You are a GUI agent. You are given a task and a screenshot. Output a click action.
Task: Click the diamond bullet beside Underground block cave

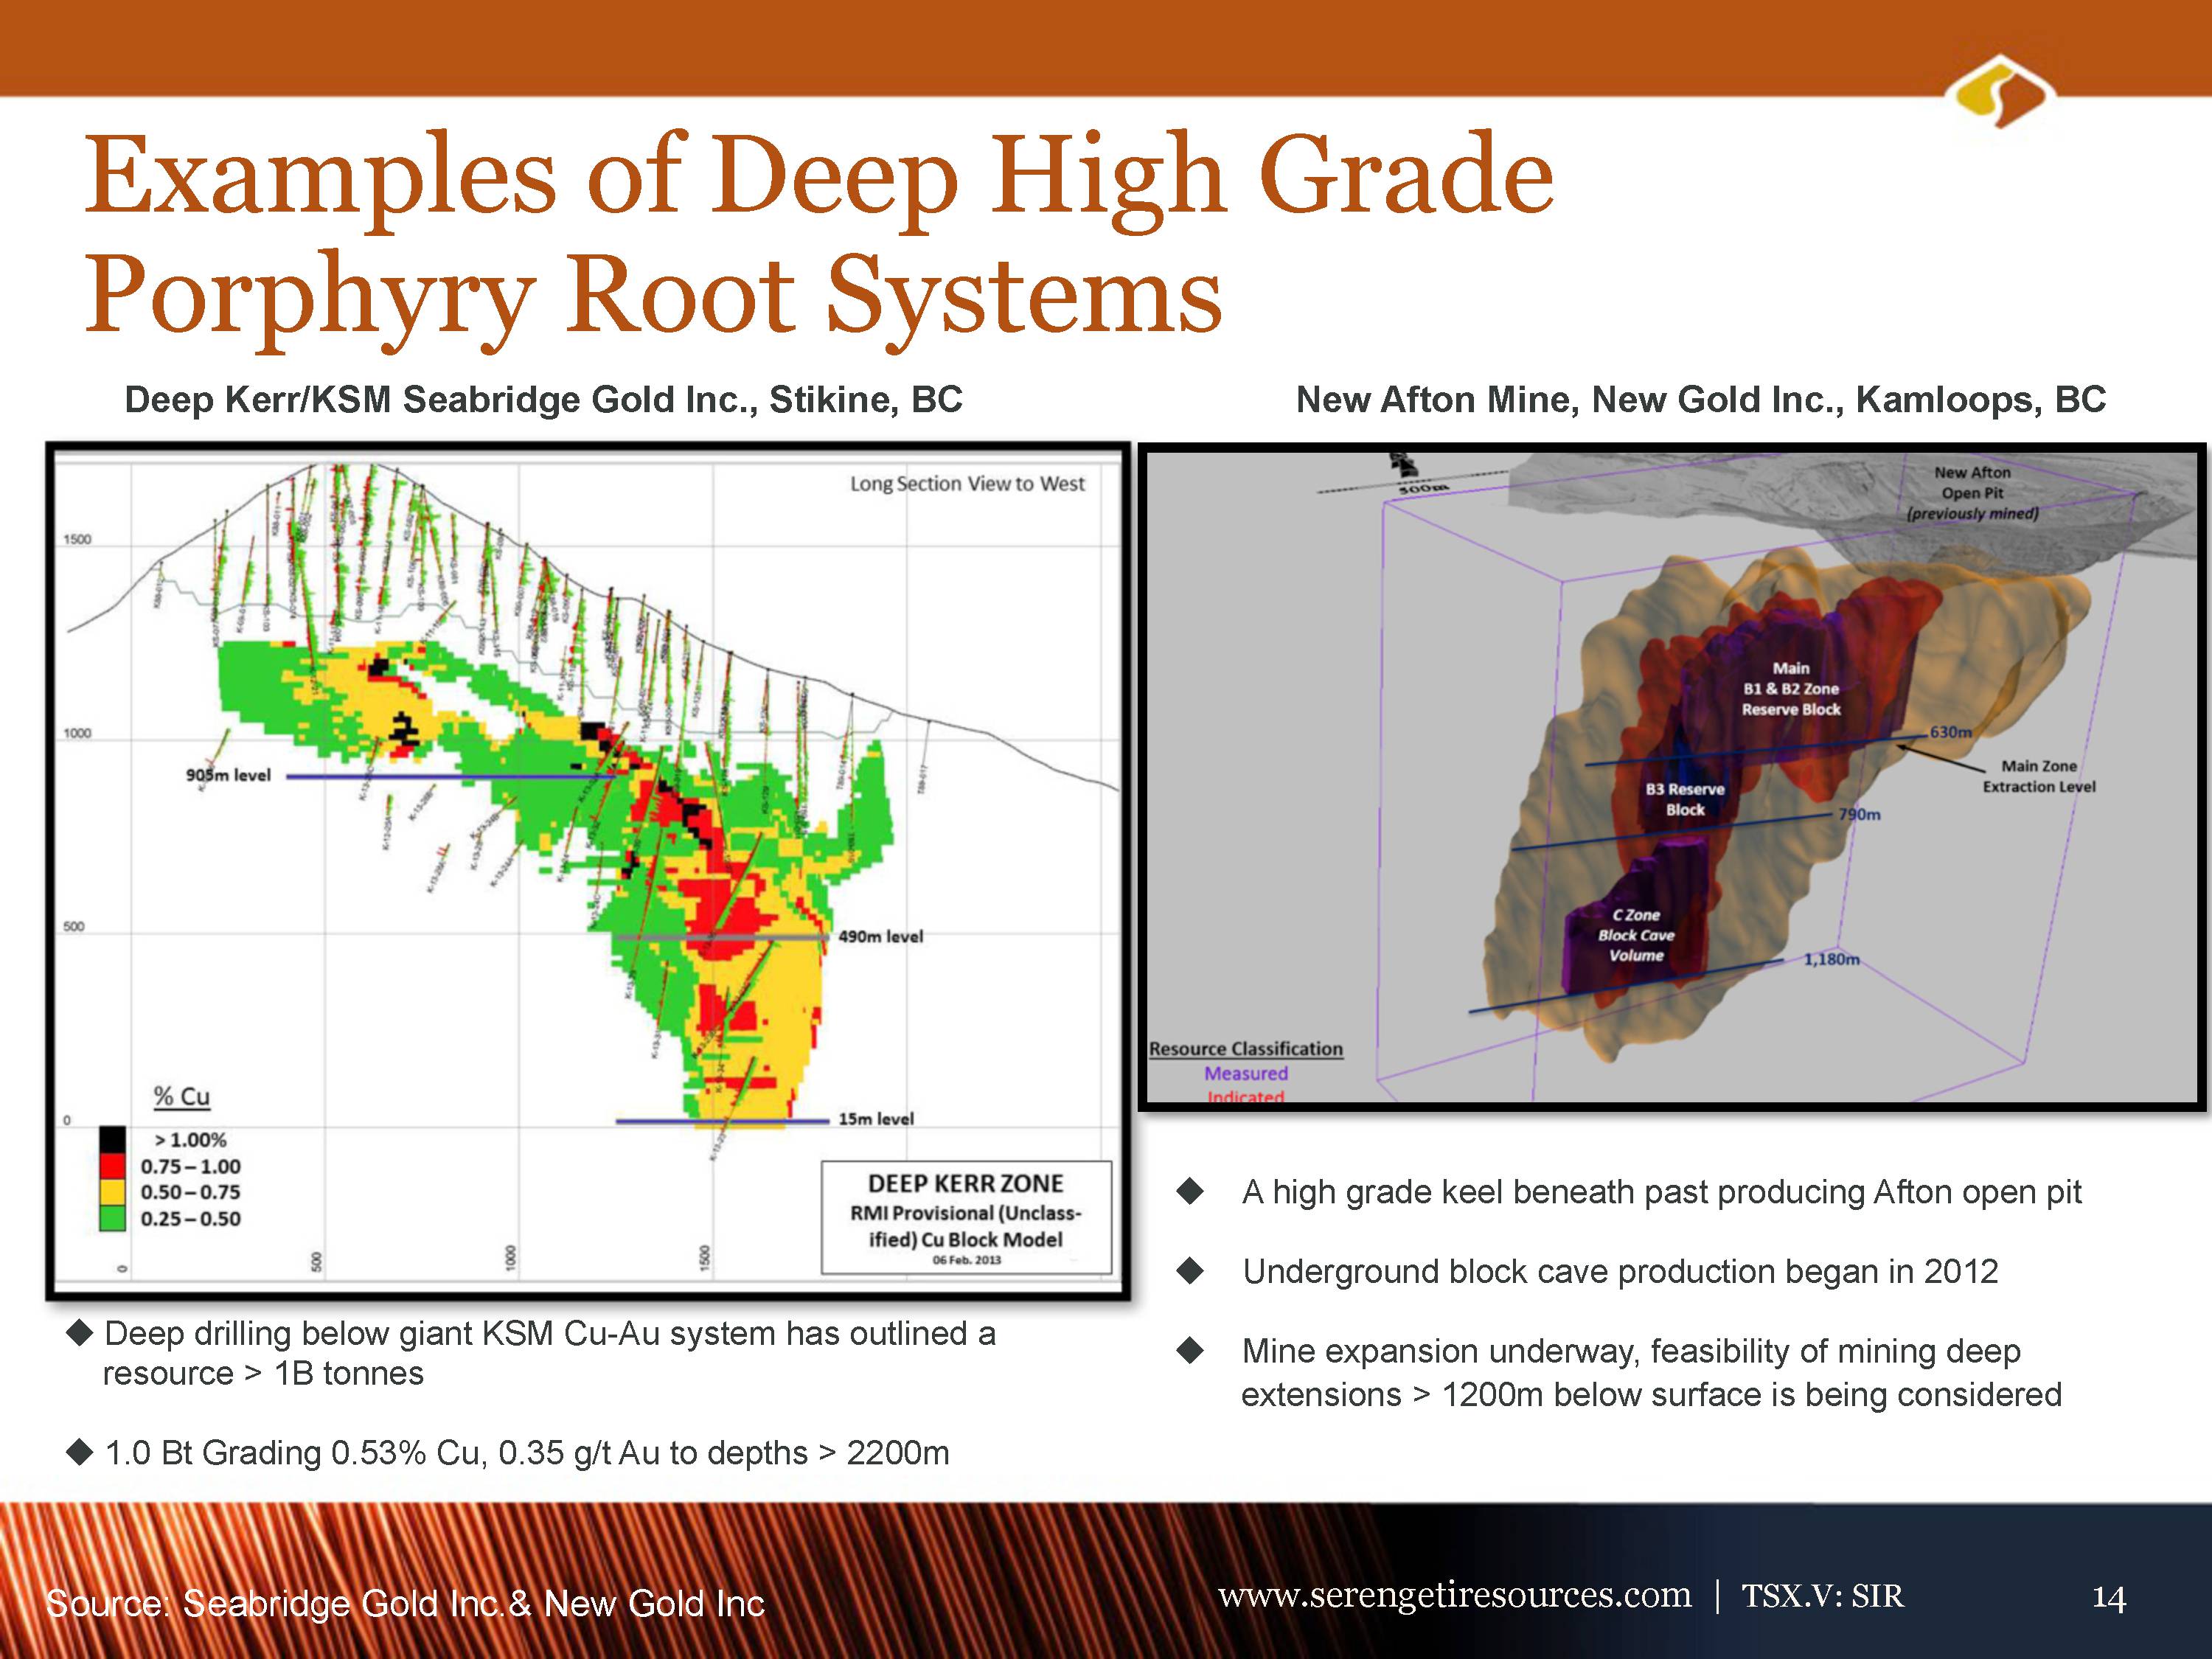tap(1190, 1271)
